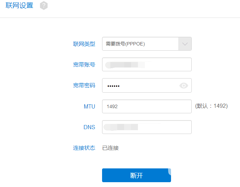Click the help question mark icon
This screenshot has height=187, width=240.
(x=44, y=6)
